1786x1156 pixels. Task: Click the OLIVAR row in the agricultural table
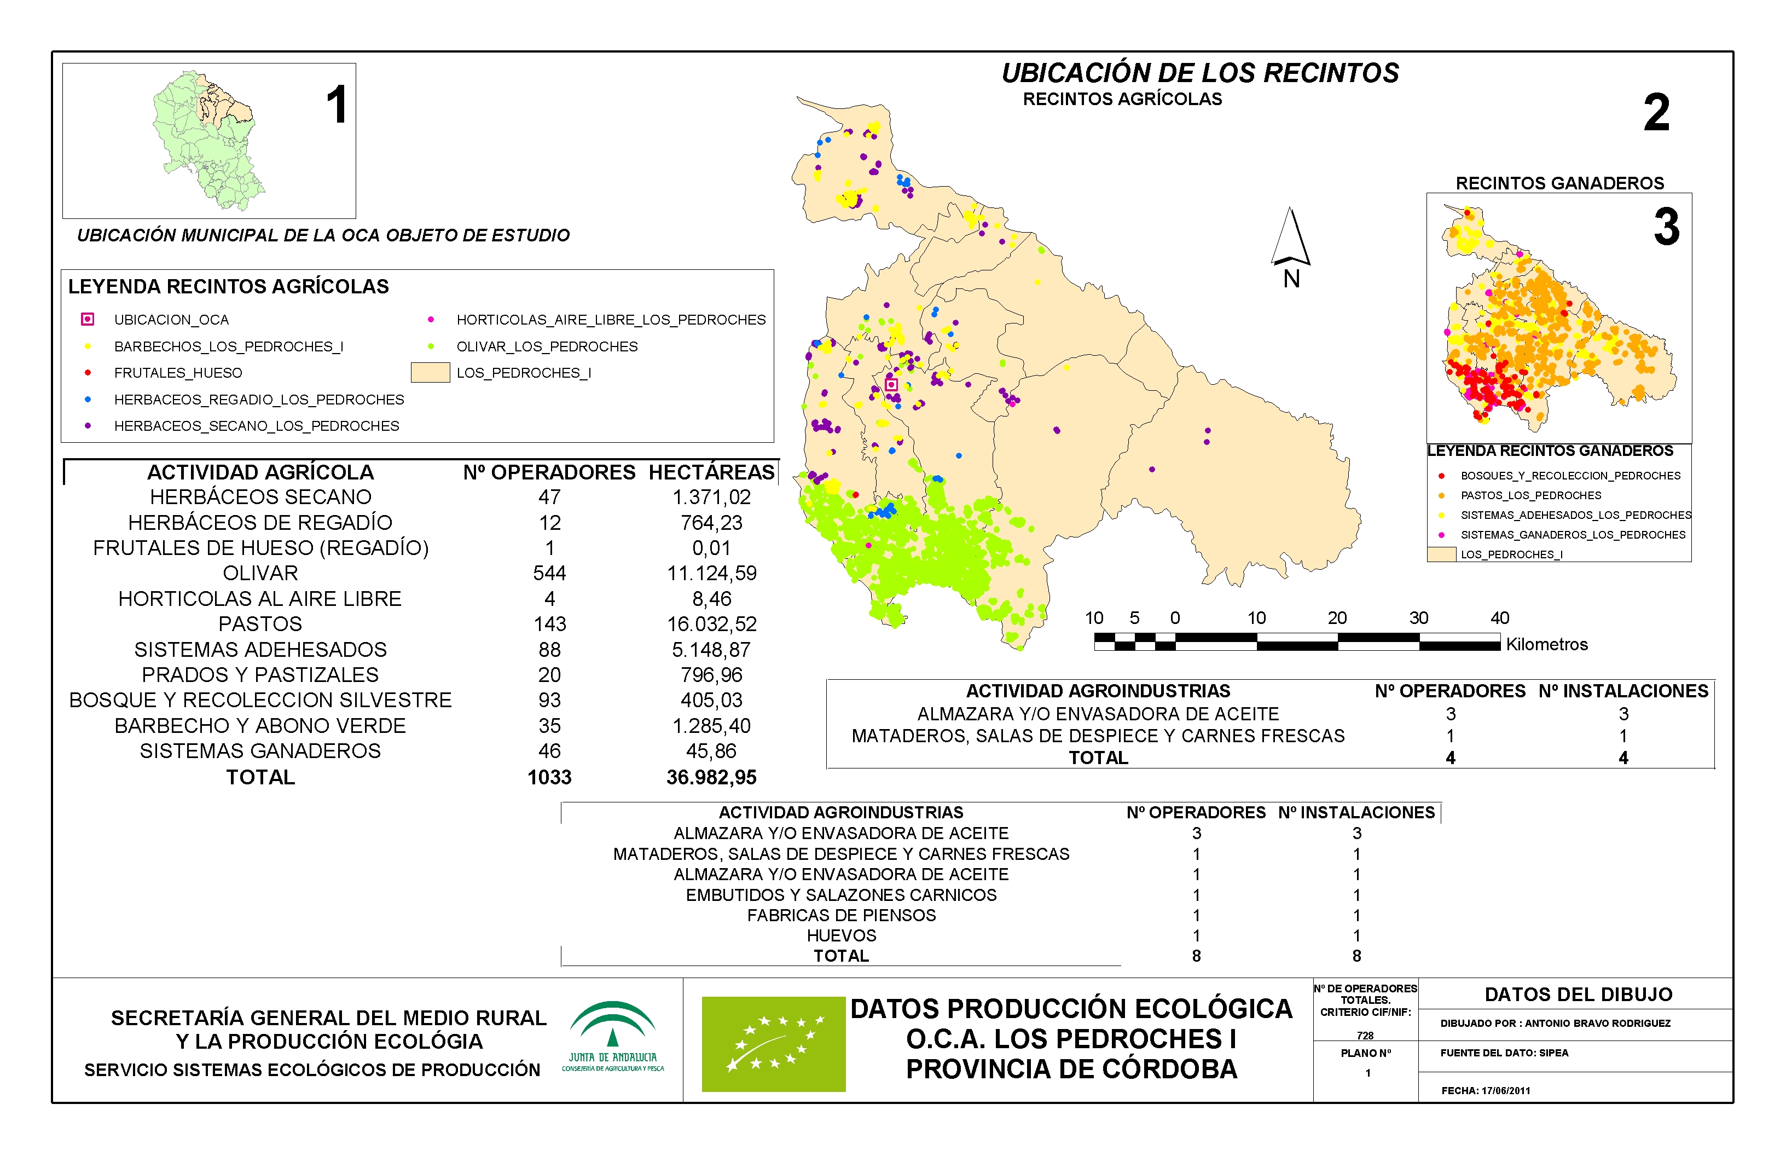(260, 574)
